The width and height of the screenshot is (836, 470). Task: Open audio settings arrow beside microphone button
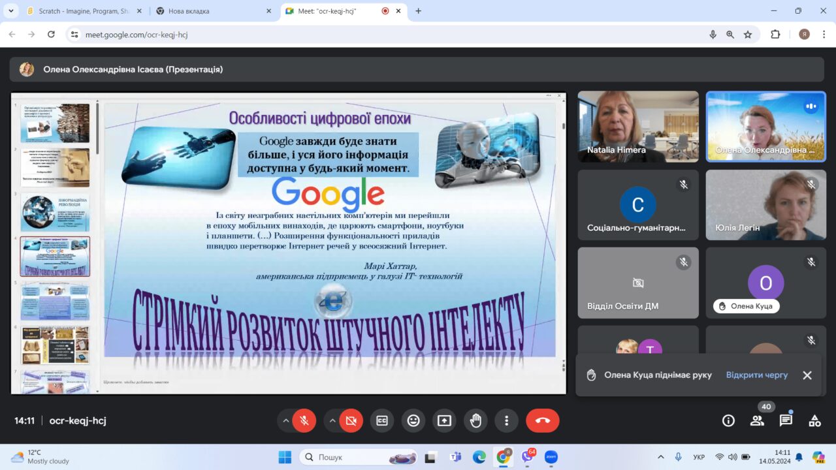click(286, 421)
